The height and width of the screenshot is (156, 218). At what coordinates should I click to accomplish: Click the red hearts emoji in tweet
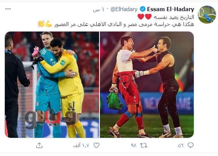(x=145, y=17)
